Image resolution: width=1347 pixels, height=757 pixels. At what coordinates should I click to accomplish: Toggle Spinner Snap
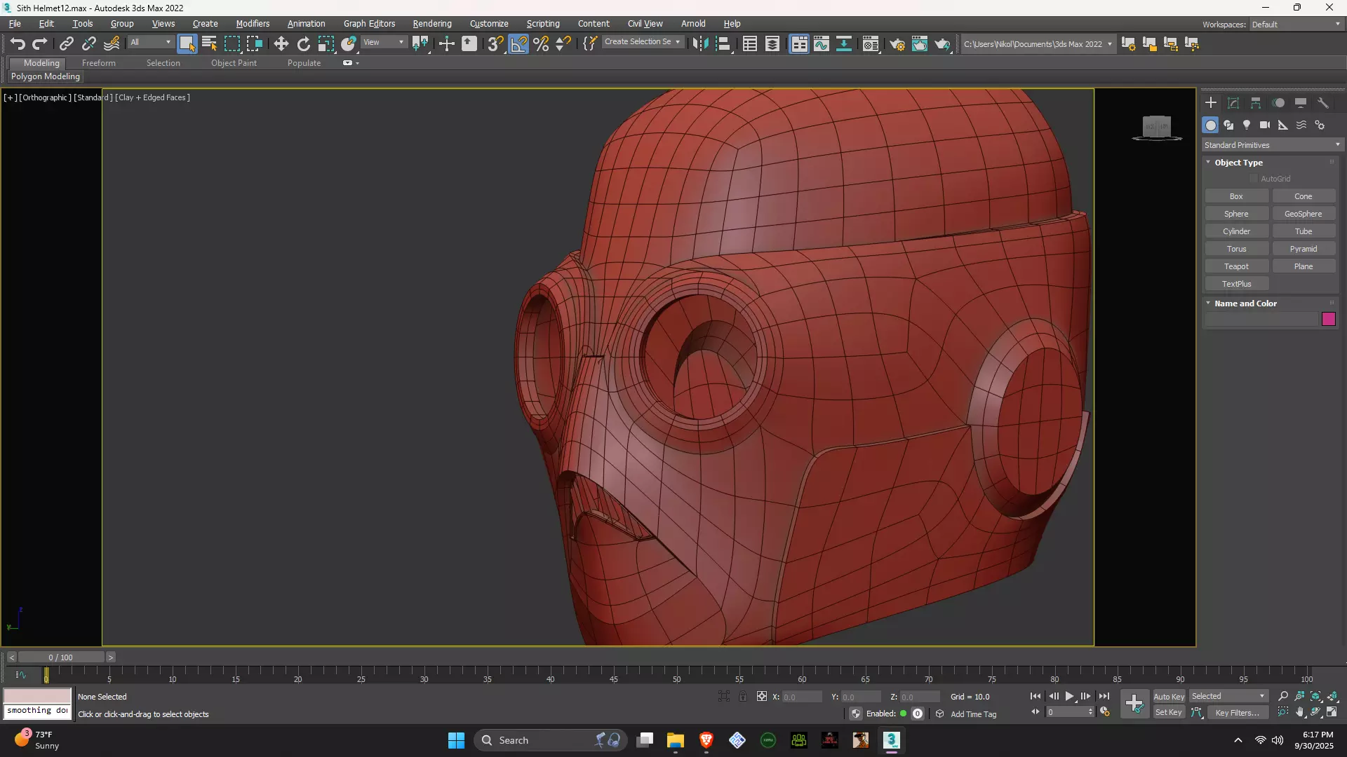click(x=563, y=43)
